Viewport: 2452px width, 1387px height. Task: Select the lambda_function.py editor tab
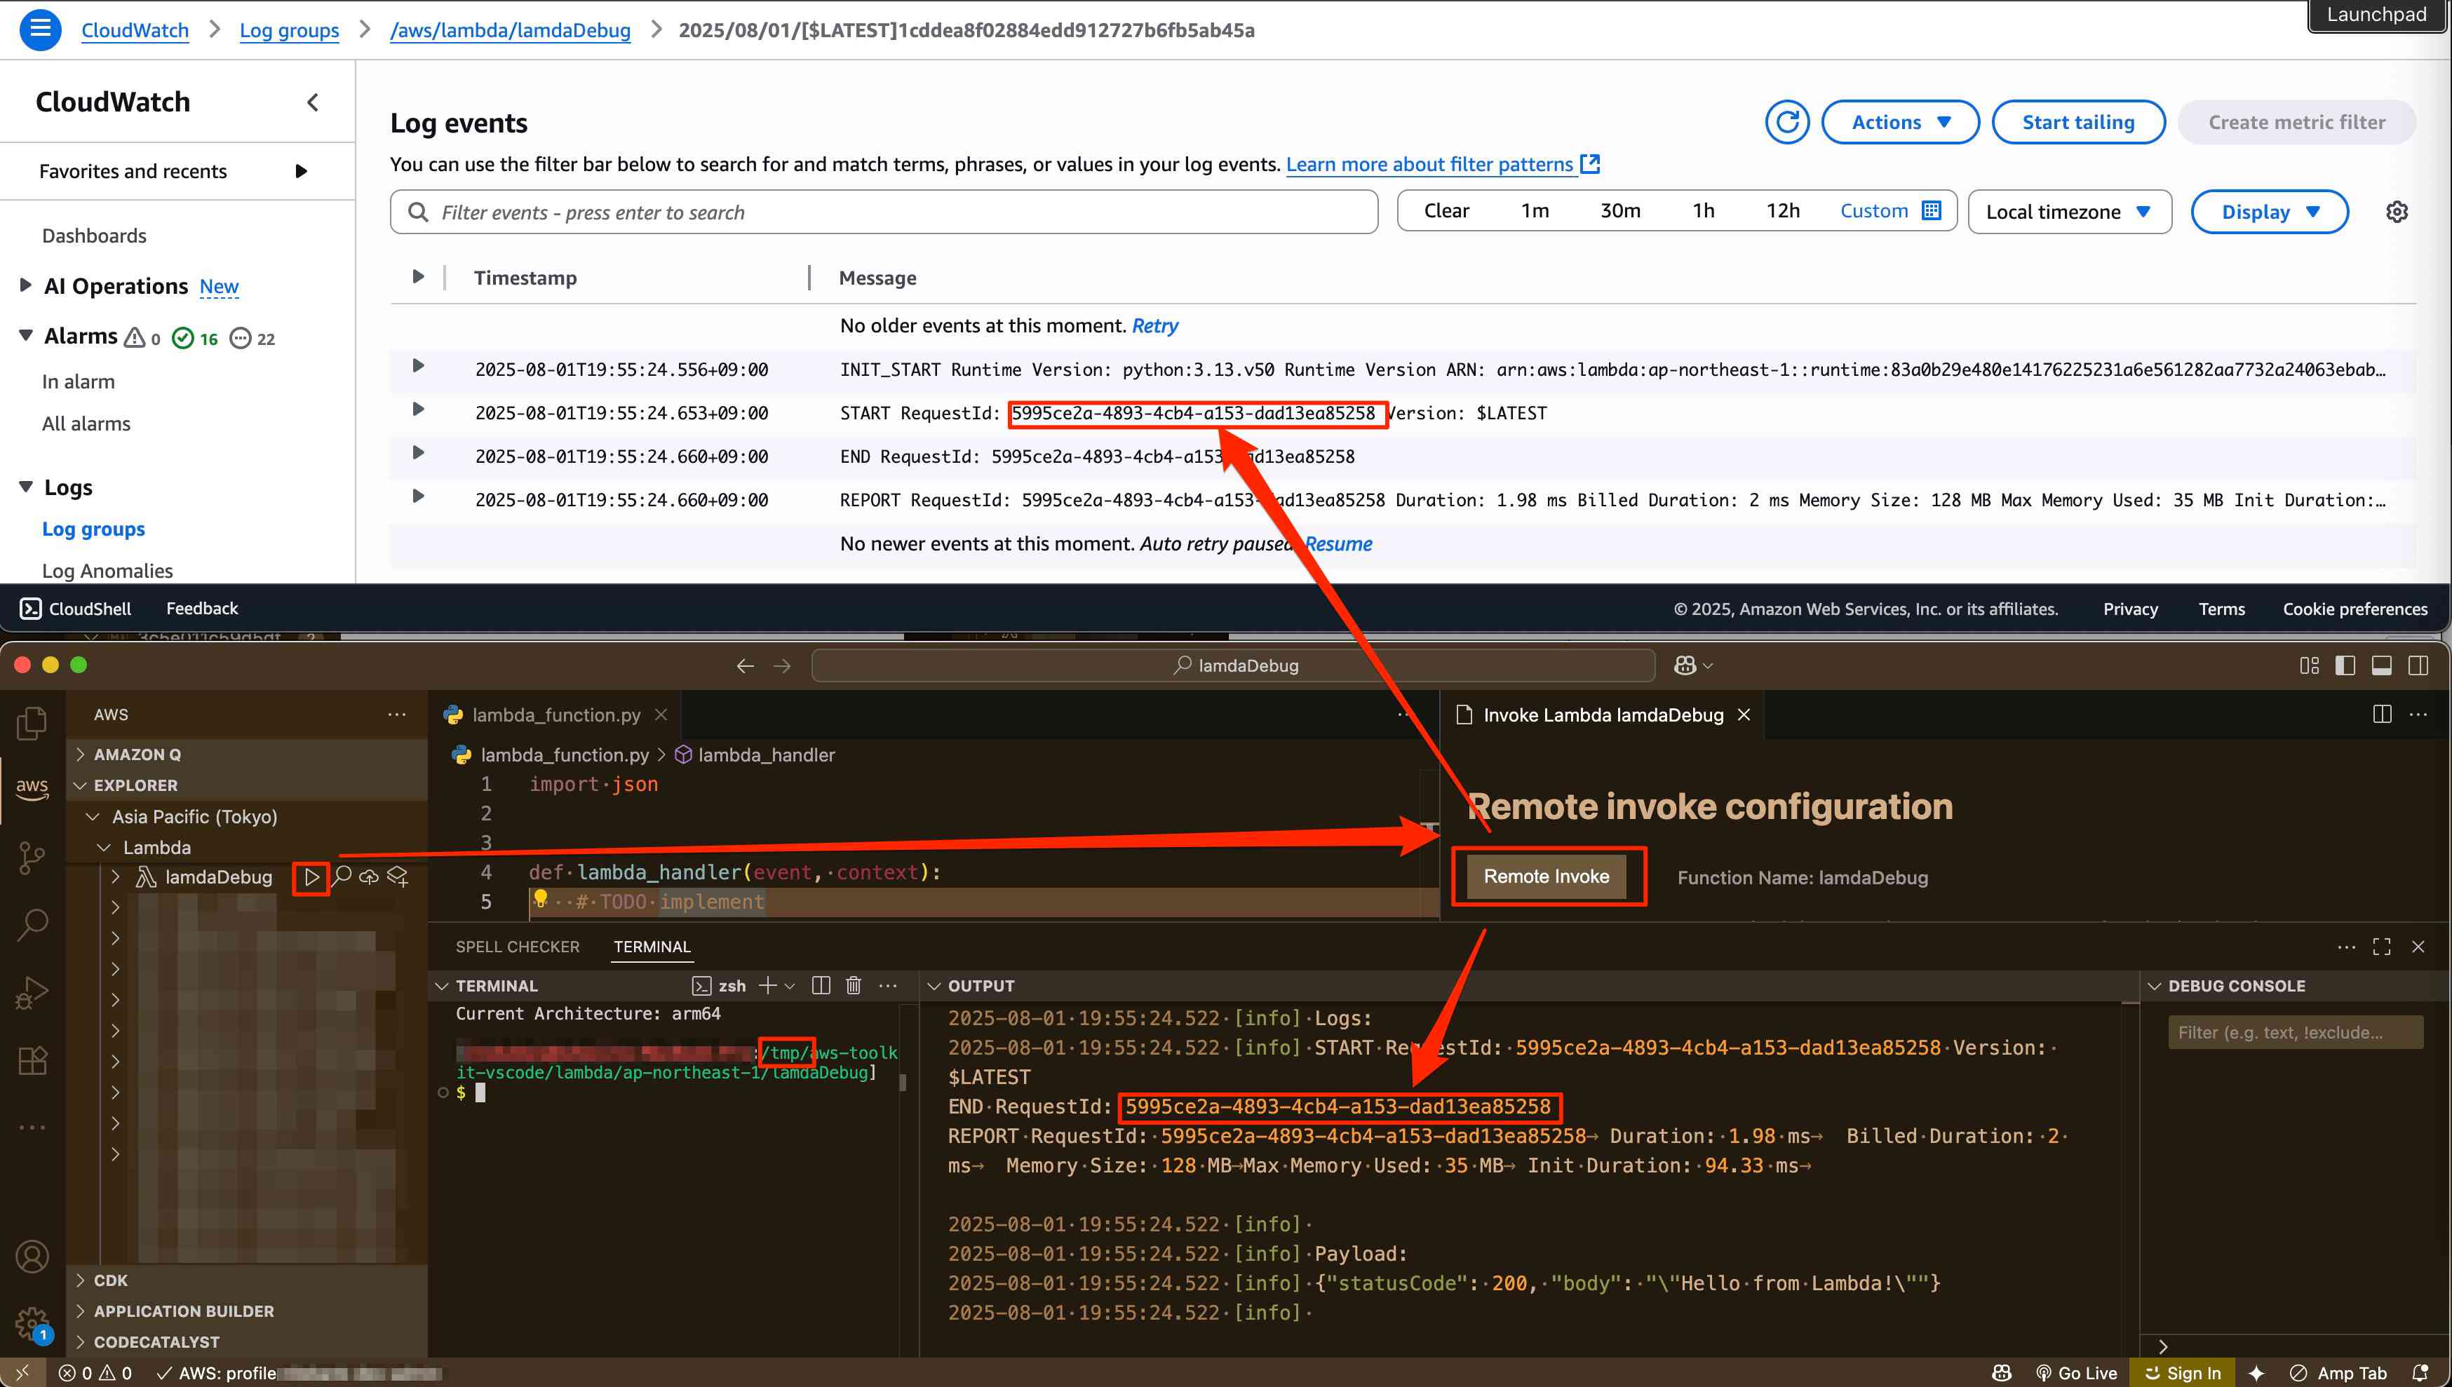[x=555, y=715]
